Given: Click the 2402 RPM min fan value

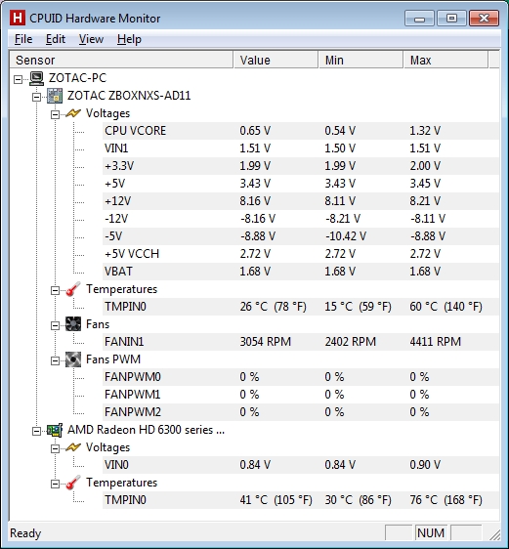Looking at the screenshot, I should click(351, 342).
